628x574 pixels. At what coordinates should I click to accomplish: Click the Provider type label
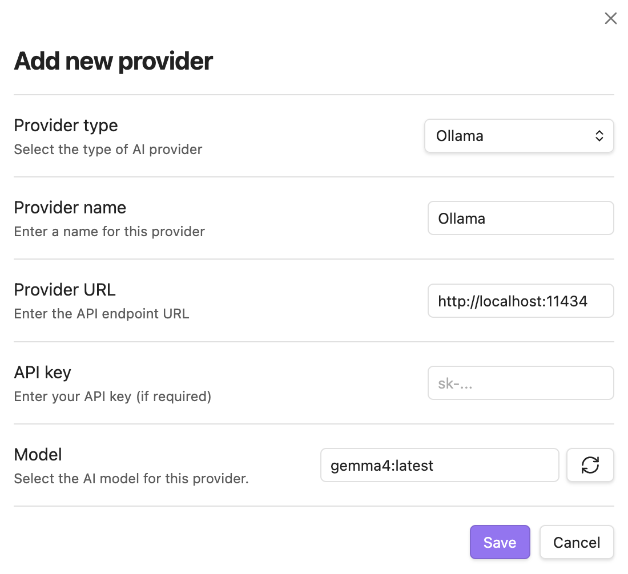[x=66, y=126]
